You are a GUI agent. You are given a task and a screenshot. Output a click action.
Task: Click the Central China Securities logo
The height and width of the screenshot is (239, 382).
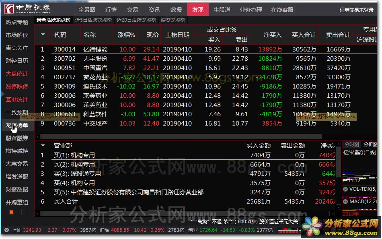click(27, 9)
